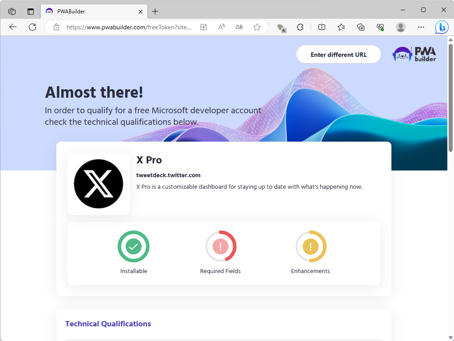Click the Enter different URL button
The image size is (454, 341).
338,54
